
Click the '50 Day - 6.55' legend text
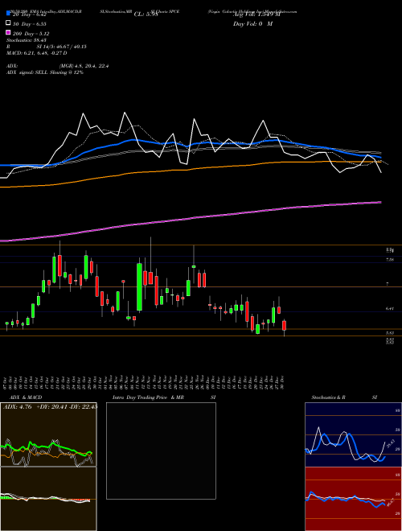pos(30,24)
